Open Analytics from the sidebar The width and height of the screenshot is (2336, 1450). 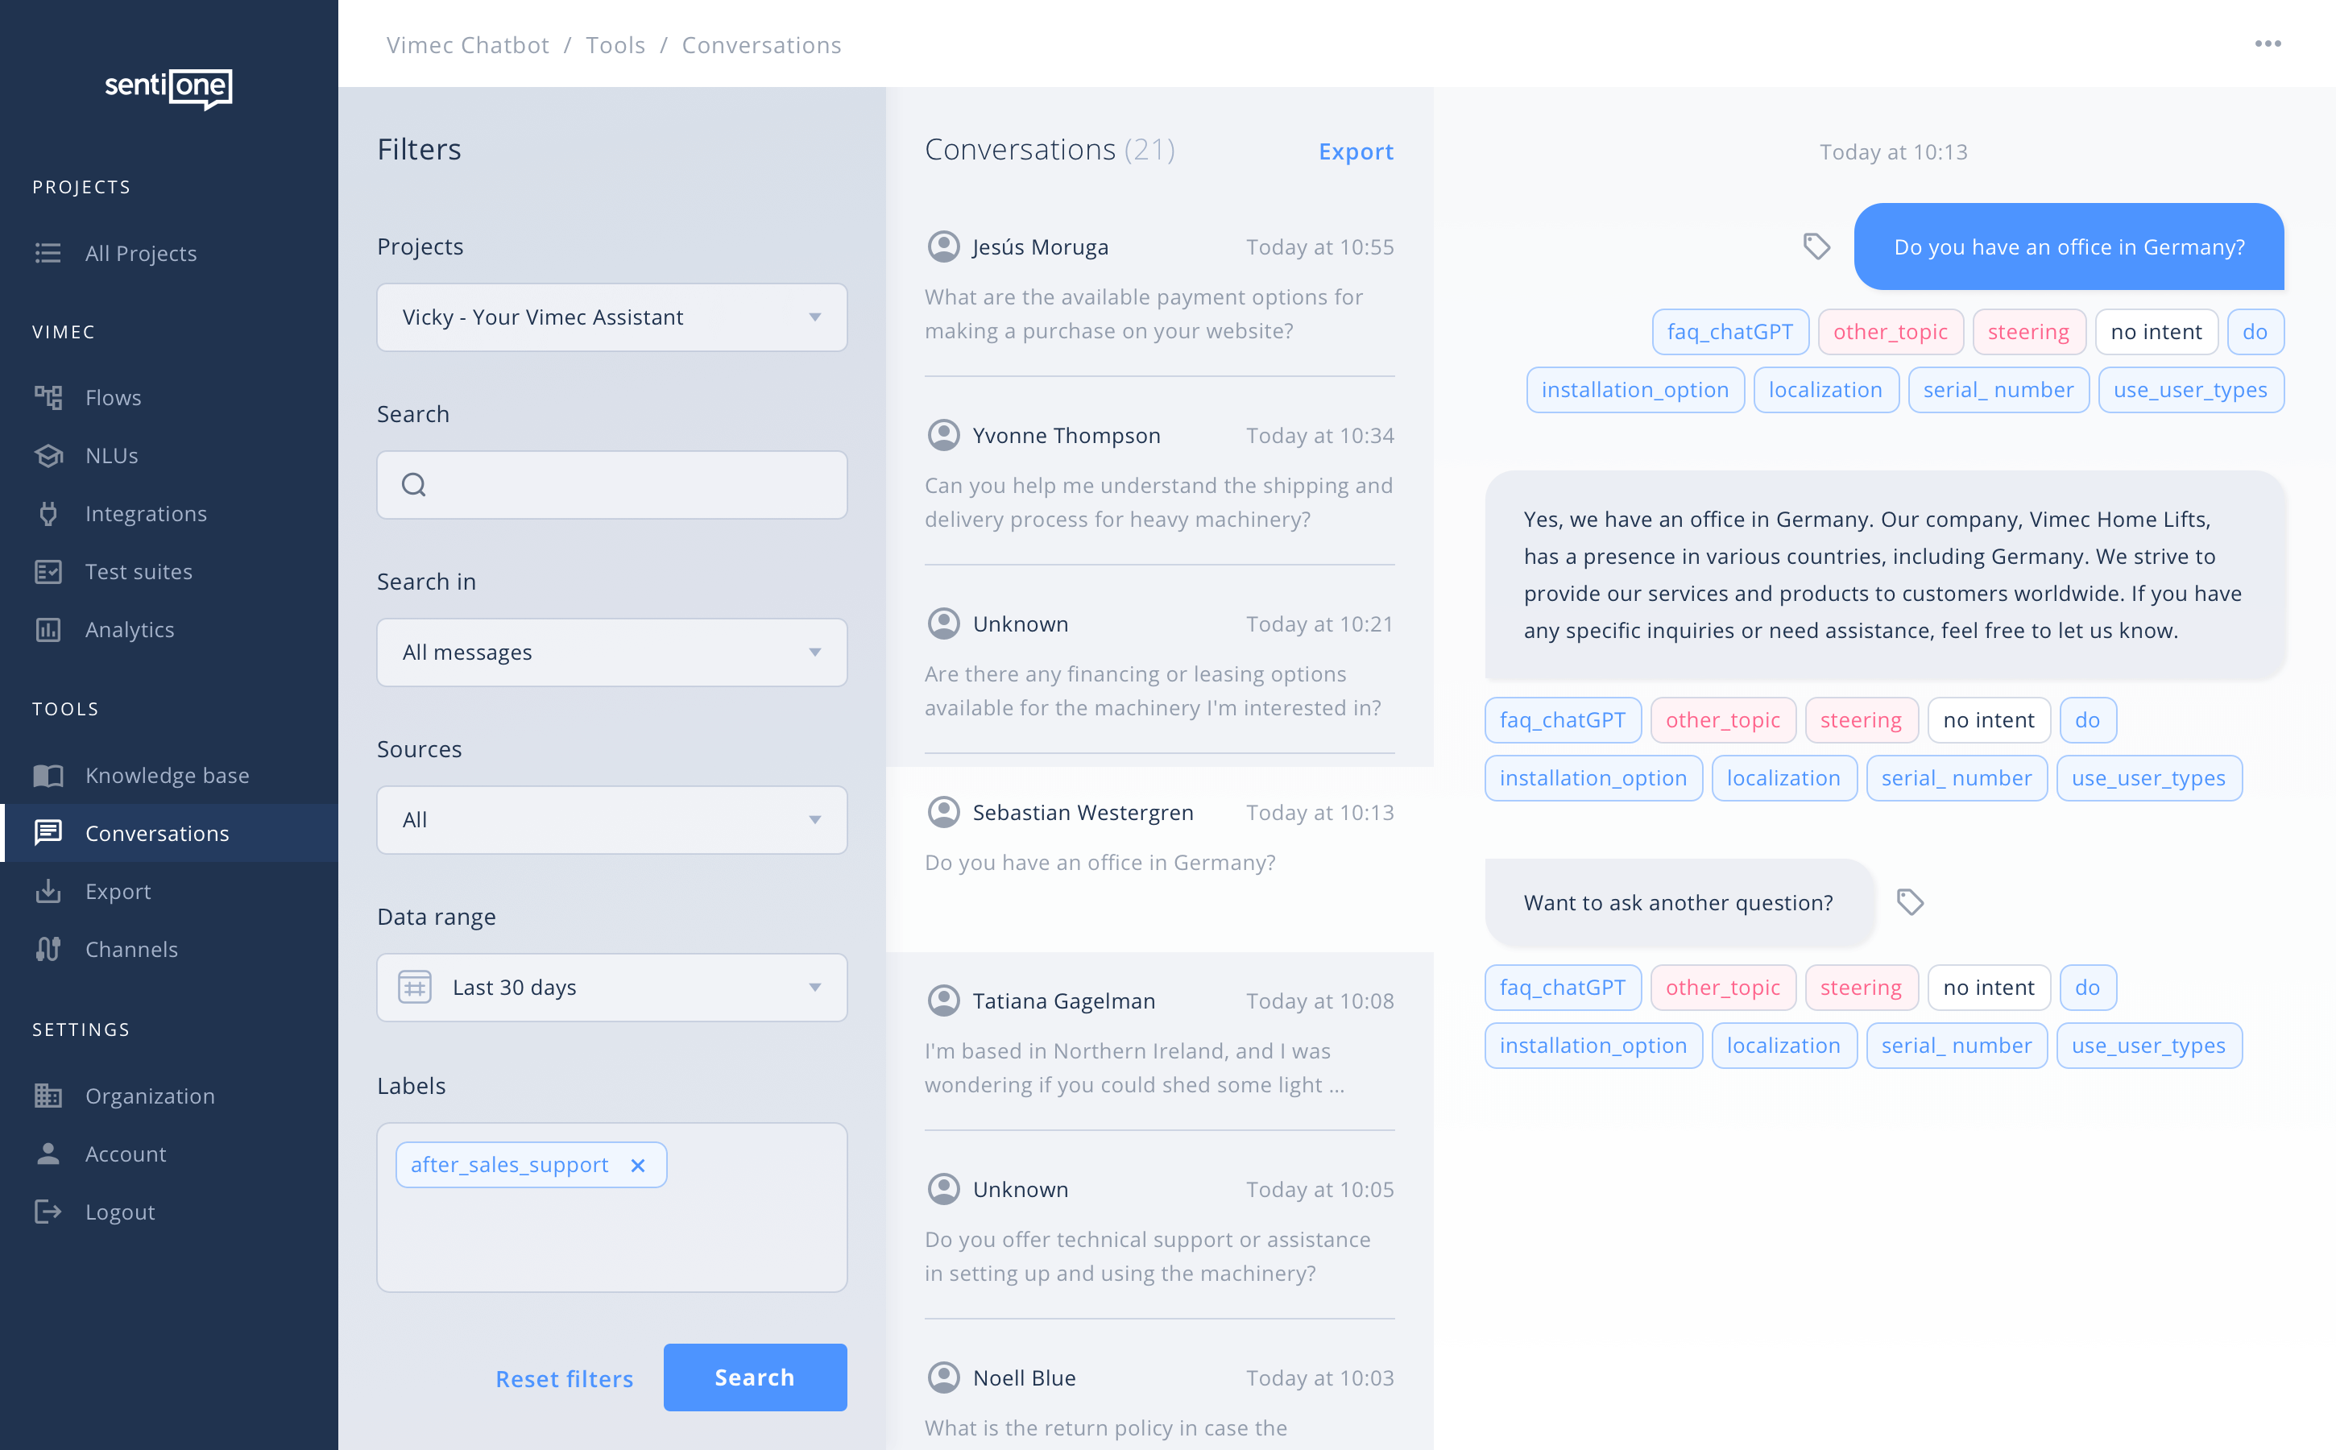tap(130, 629)
